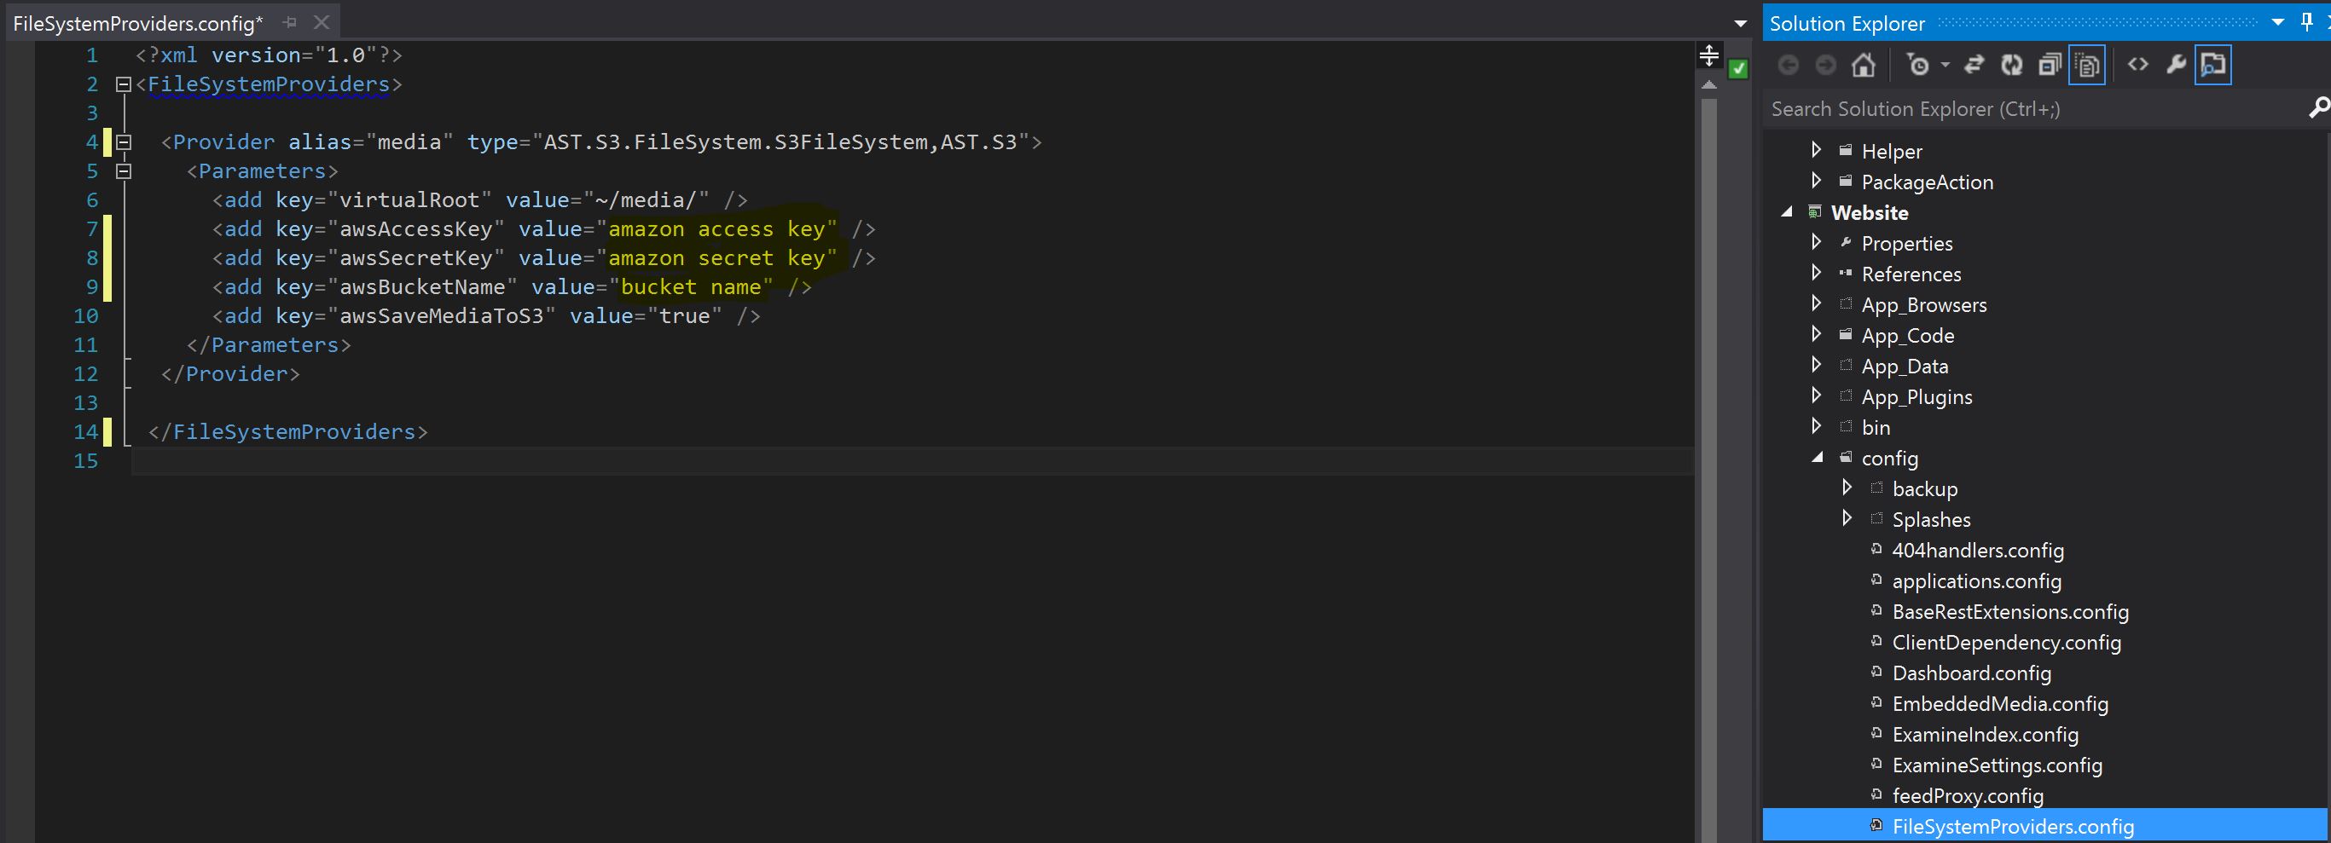
Task: Open the document tab list dropdown
Action: click(x=1740, y=24)
